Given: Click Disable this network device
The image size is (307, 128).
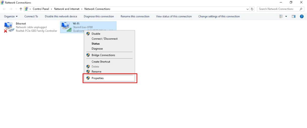Looking at the screenshot, I should 61,16.
